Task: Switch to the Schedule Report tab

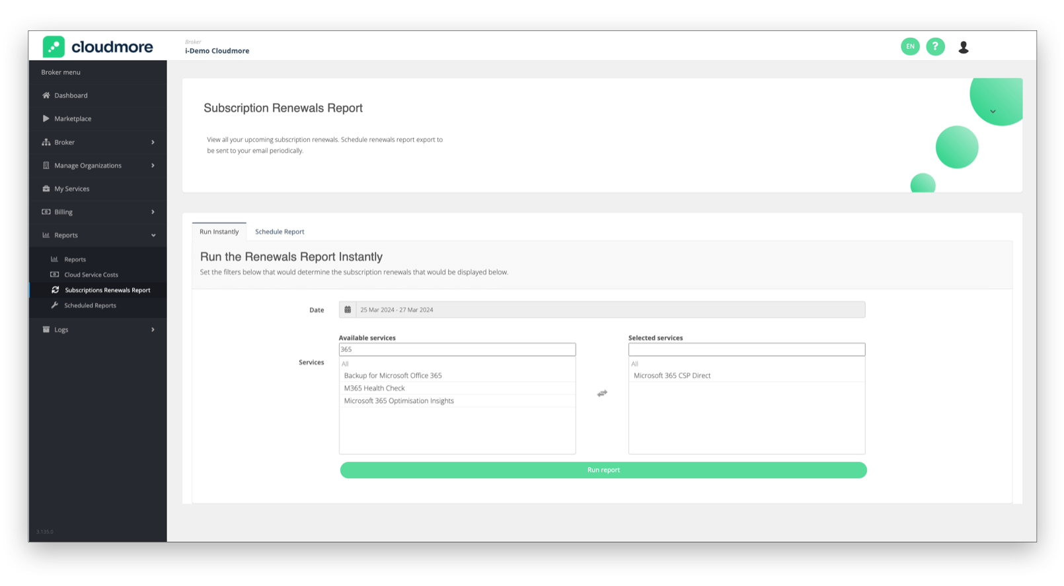Action: click(x=280, y=231)
